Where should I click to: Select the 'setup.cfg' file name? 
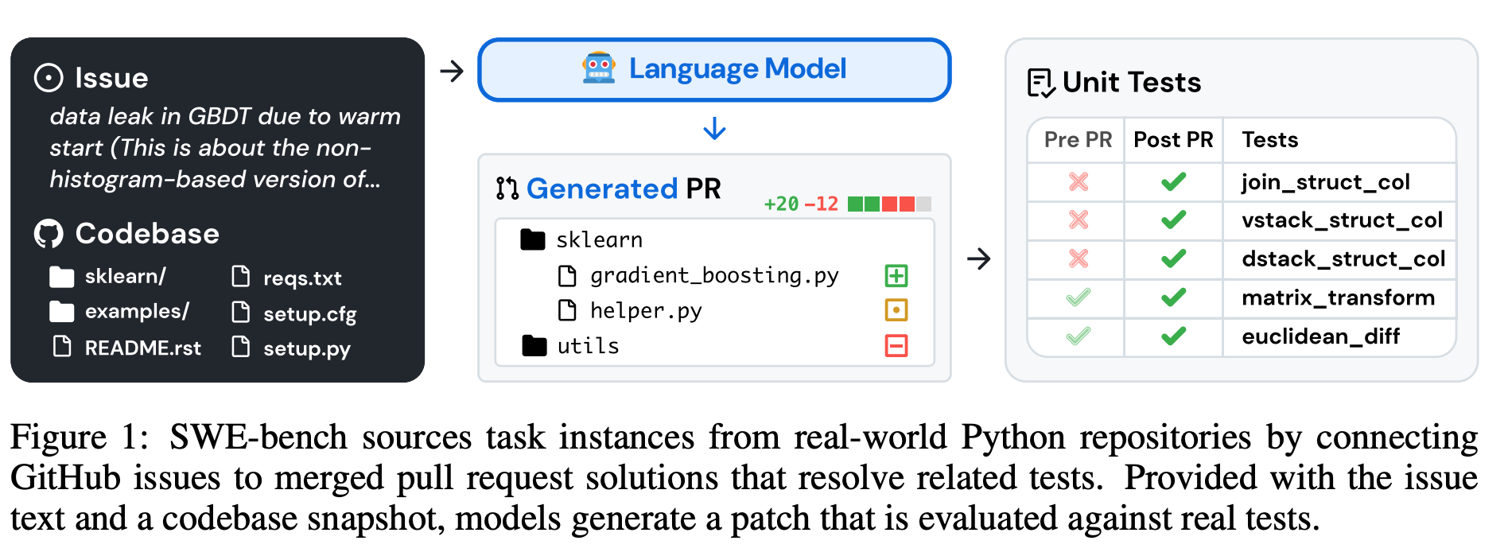coord(310,314)
